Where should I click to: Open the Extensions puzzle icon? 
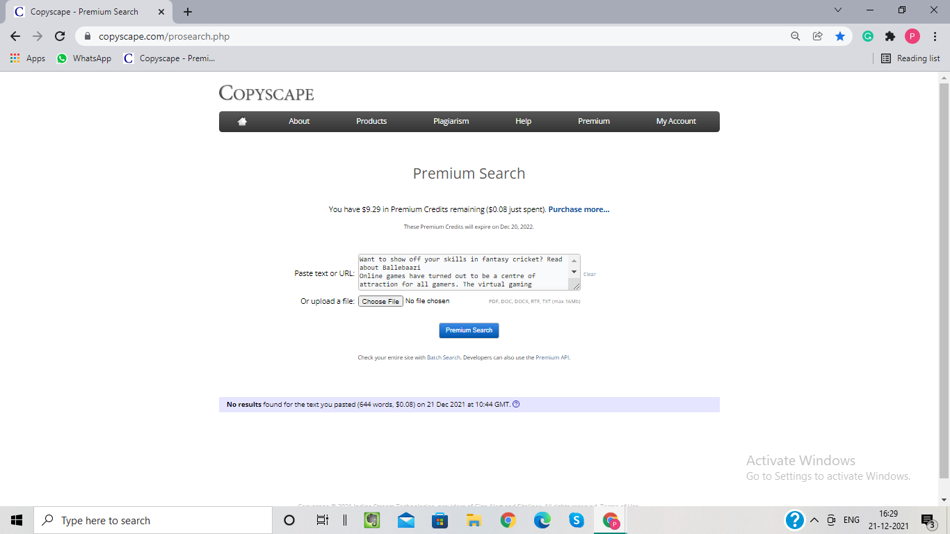point(890,36)
